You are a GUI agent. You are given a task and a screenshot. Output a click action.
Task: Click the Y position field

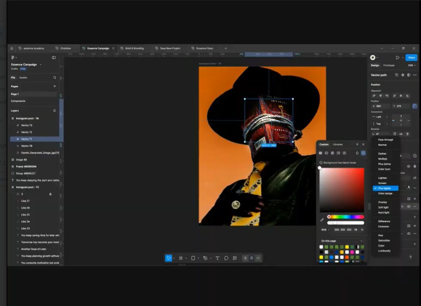point(401,106)
